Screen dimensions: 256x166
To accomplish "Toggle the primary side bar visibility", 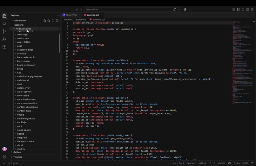I will pos(238,10).
